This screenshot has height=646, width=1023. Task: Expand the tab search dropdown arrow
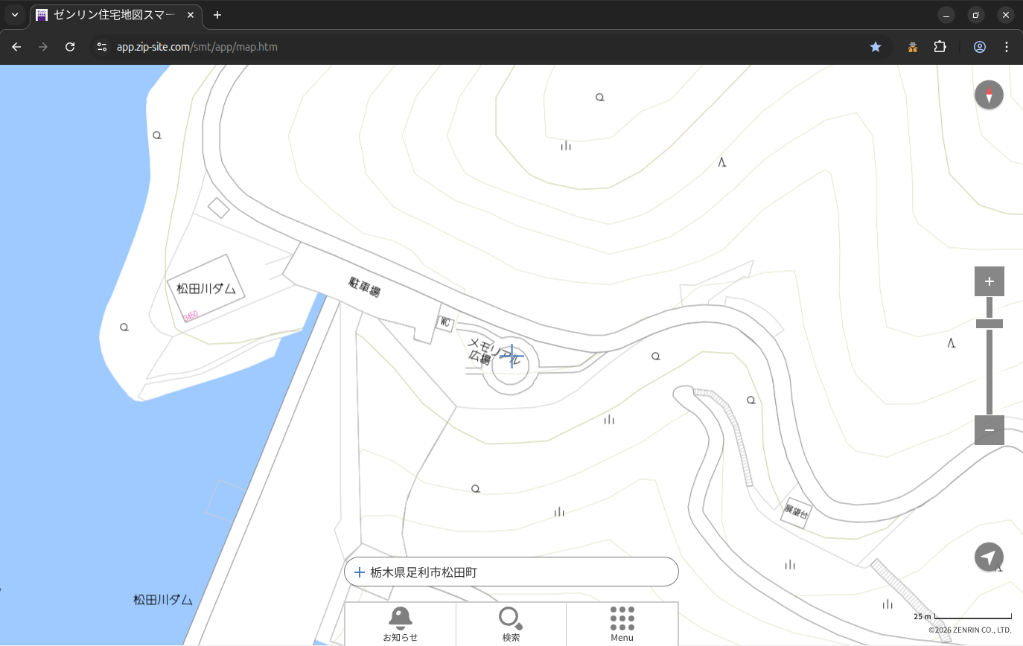(x=15, y=15)
